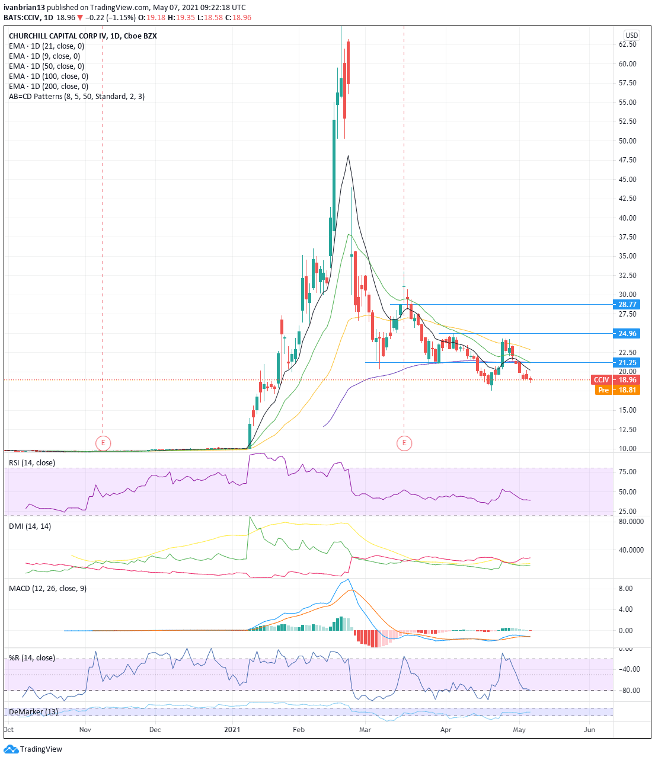Select the EMA 21 close legend entry
Viewport: 655px width, 760px height.
pos(46,46)
